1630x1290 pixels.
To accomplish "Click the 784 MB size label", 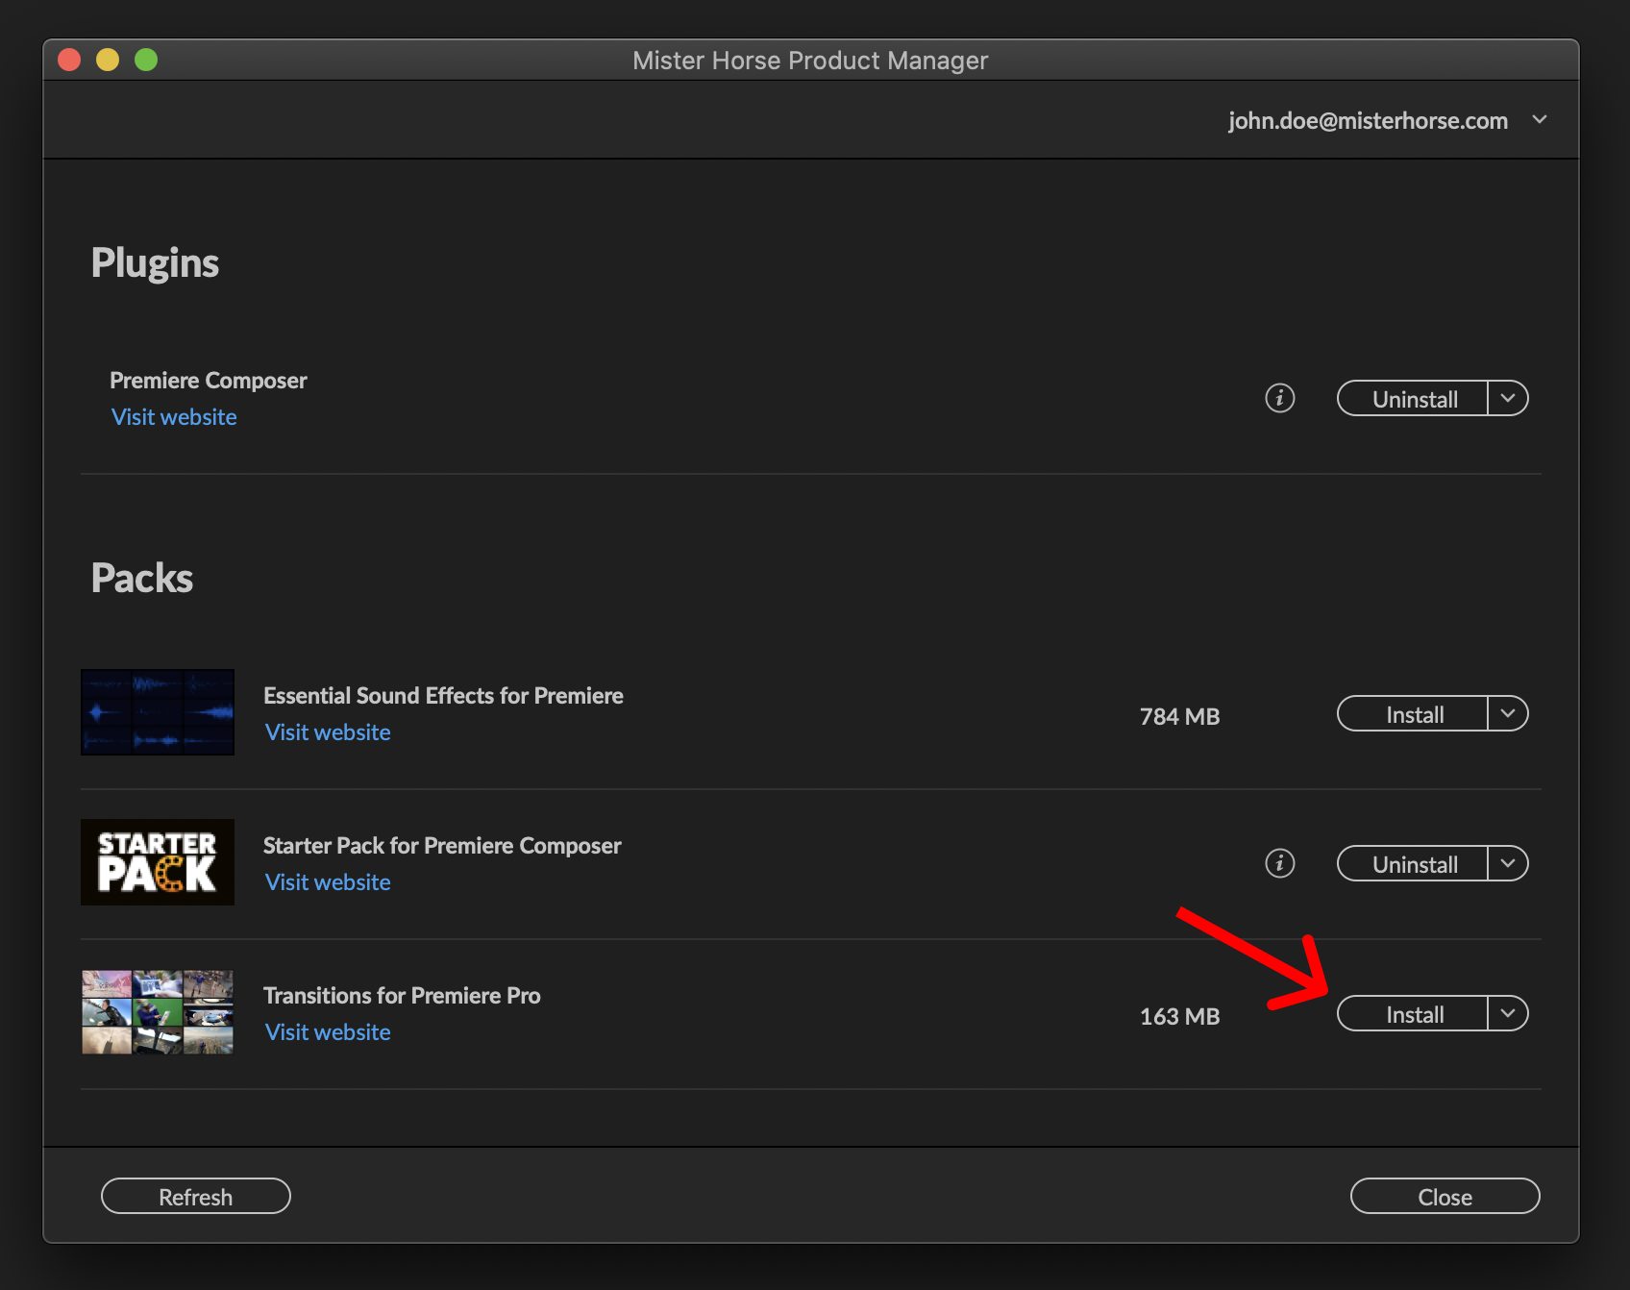I will tap(1179, 716).
